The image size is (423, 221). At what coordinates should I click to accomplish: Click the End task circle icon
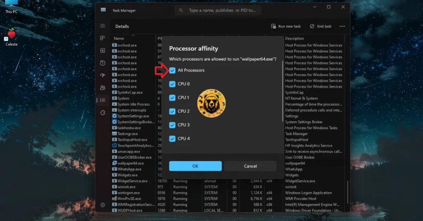pyautogui.click(x=312, y=26)
